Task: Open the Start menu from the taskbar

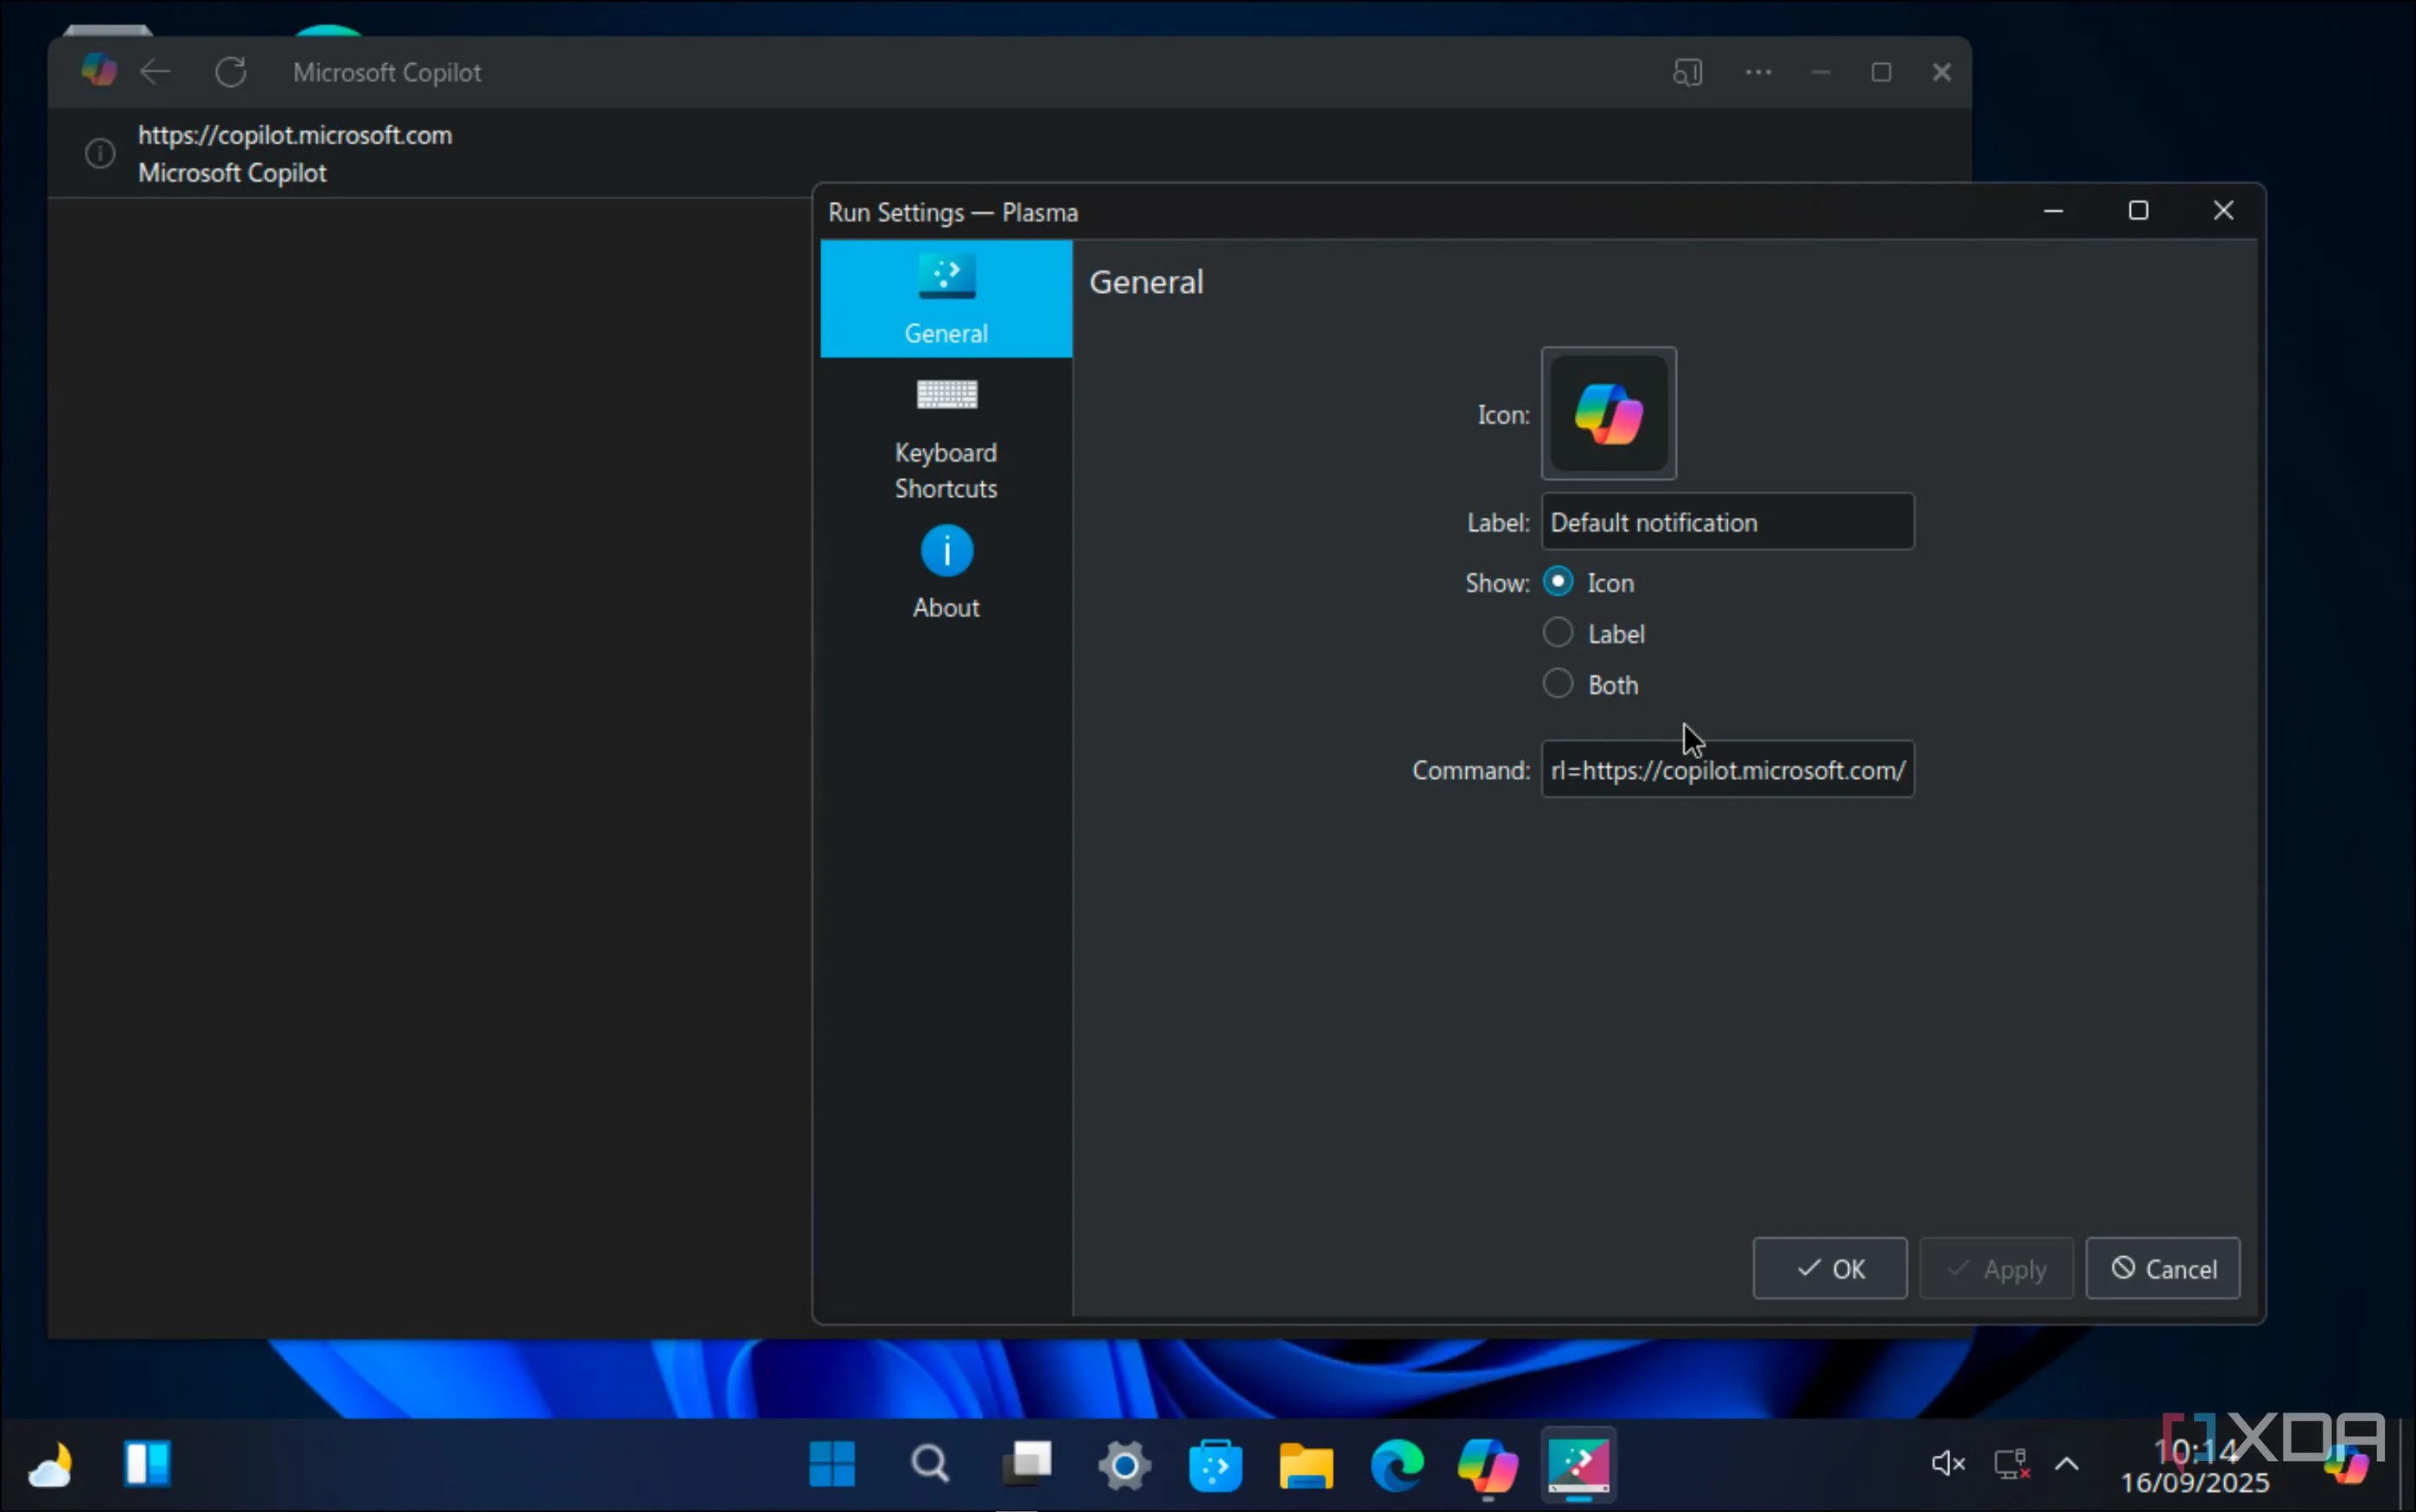Action: 832,1464
